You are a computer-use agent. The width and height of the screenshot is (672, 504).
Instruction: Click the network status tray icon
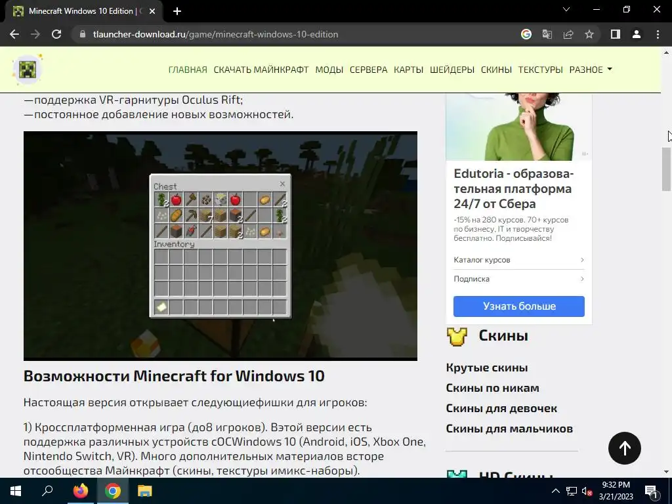tap(572, 491)
